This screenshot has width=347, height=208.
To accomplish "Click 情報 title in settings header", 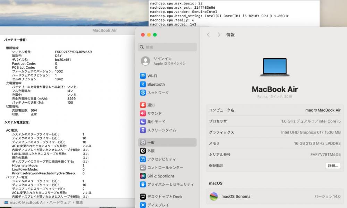I will click(x=230, y=35).
